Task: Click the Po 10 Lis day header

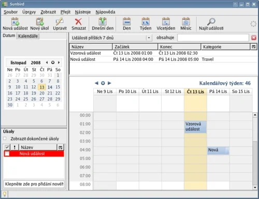Action: point(127,91)
